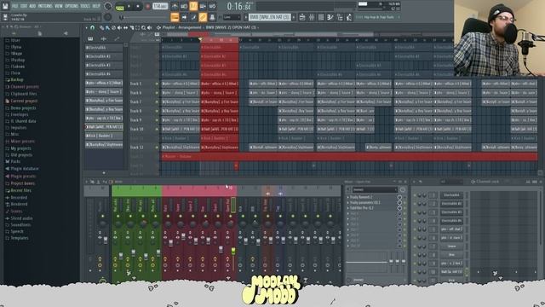
Task: Click the song position slider
Action: tap(144, 17)
